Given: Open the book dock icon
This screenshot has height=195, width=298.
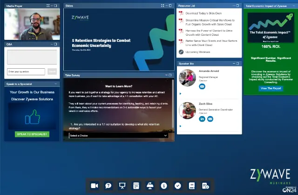Looking at the screenshot, I should click(191, 186).
